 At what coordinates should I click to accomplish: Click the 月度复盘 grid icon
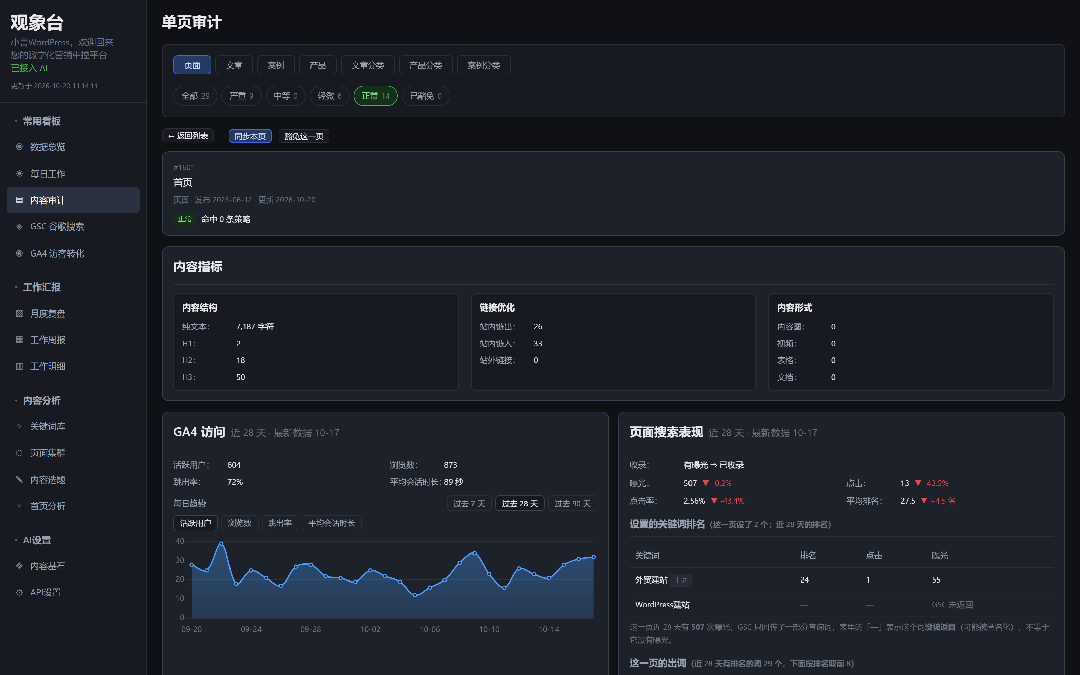pyautogui.click(x=19, y=314)
